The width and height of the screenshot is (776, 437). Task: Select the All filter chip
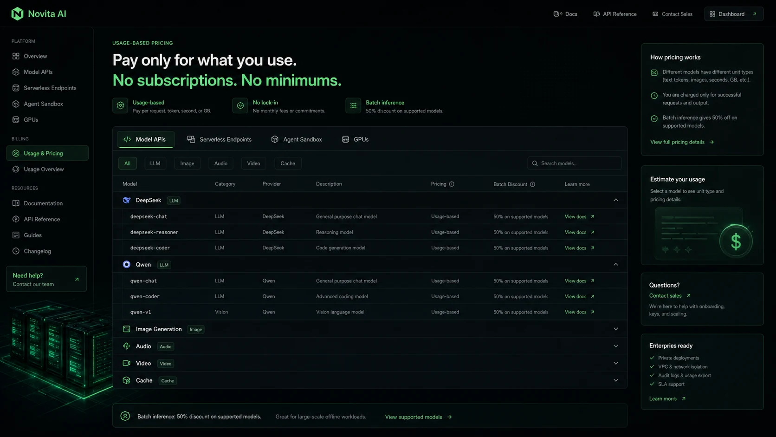[x=127, y=163]
